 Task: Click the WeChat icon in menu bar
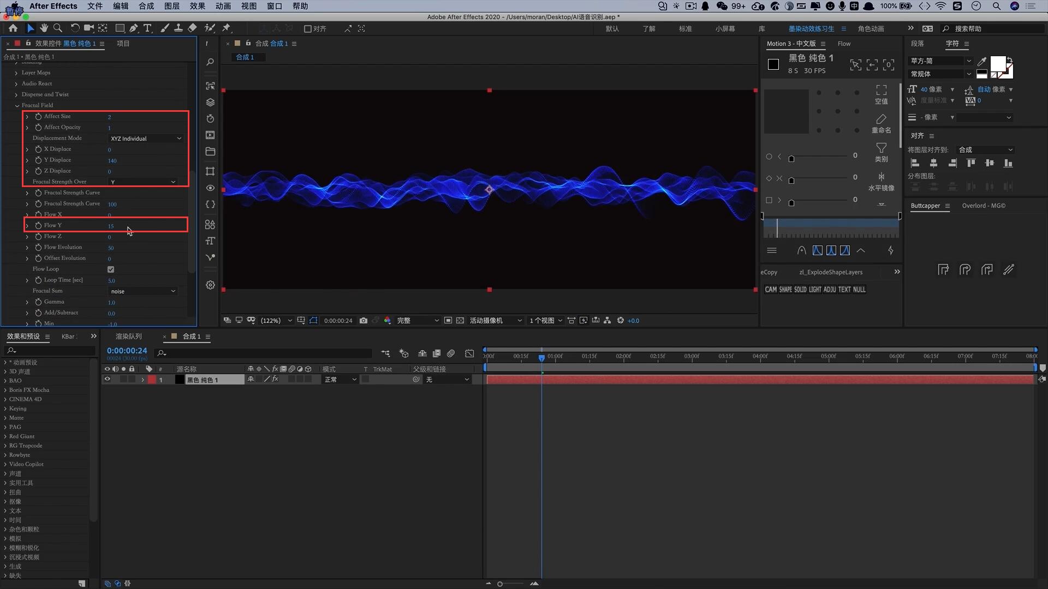(722, 6)
